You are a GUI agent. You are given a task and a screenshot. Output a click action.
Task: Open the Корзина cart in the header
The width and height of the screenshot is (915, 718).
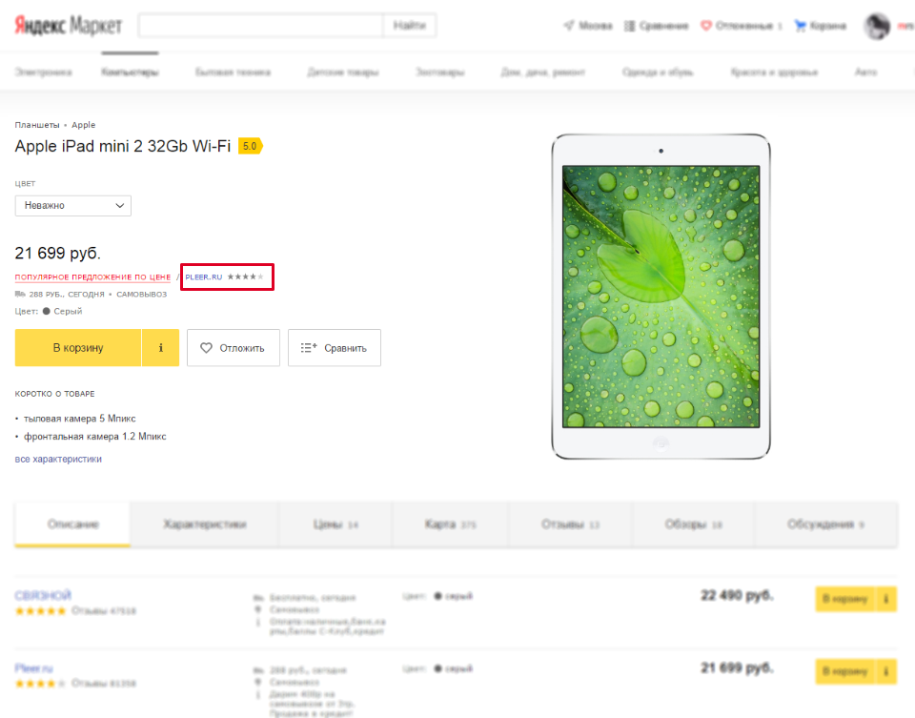[x=821, y=26]
